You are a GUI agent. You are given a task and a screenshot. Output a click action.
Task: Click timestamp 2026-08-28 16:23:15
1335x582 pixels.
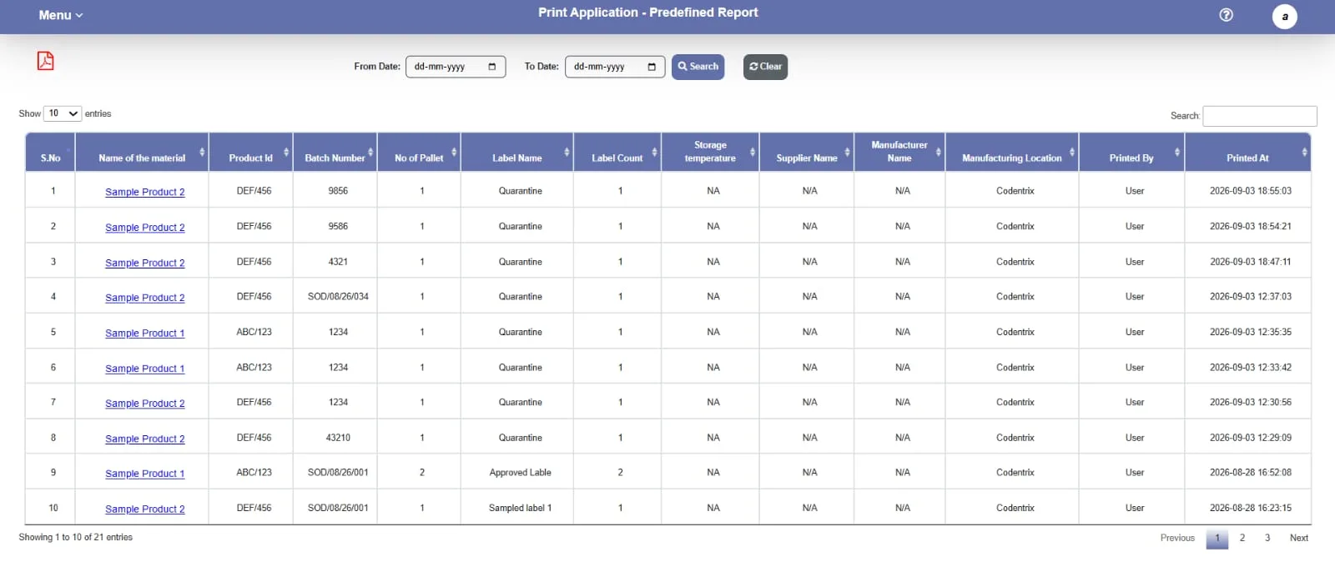(x=1251, y=508)
